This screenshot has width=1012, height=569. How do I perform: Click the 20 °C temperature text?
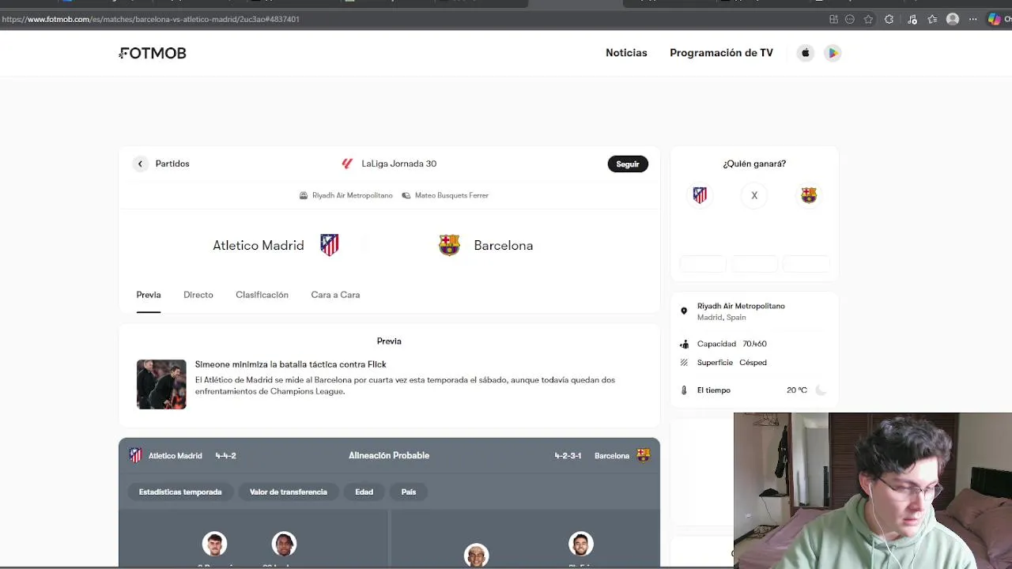797,390
